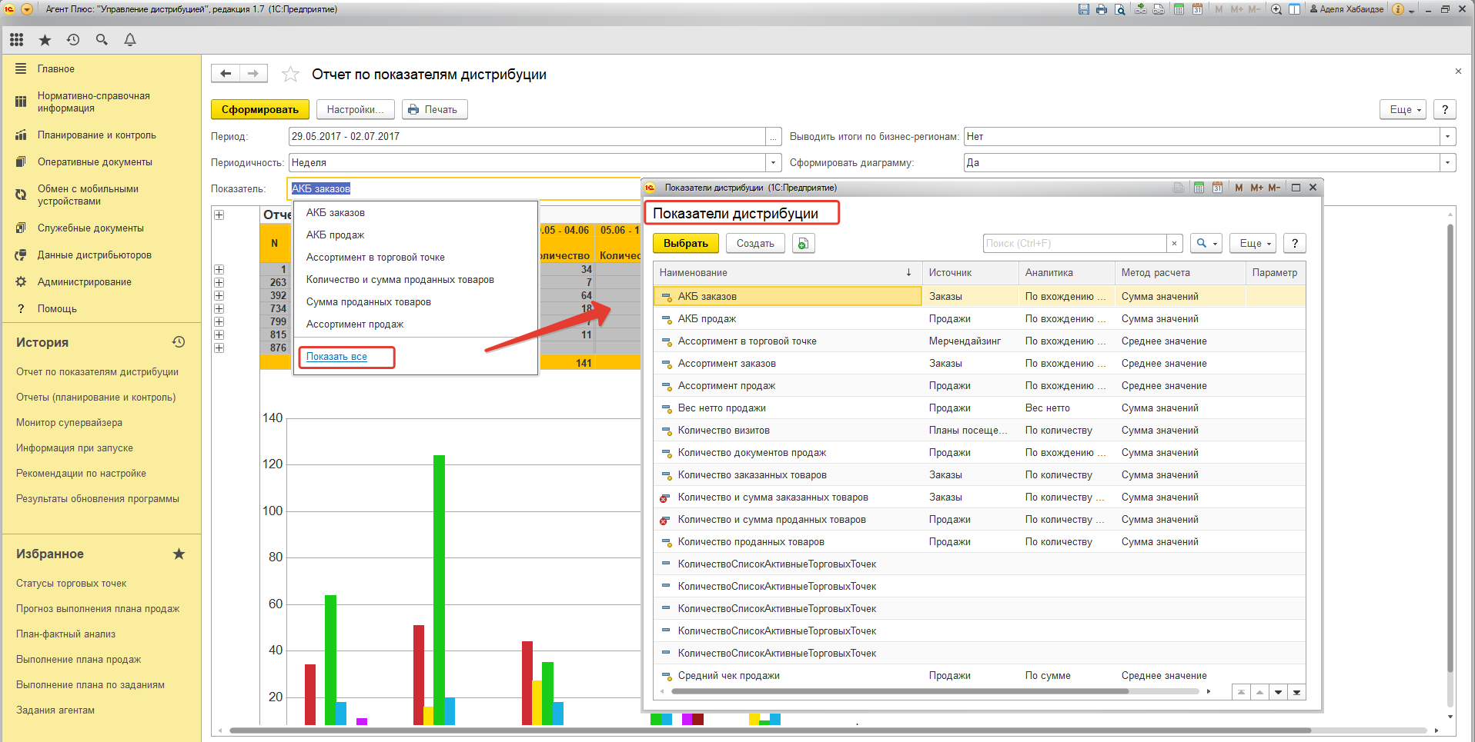Click the search field in the indicators dialog
This screenshot has height=742, width=1475.
tap(1075, 243)
